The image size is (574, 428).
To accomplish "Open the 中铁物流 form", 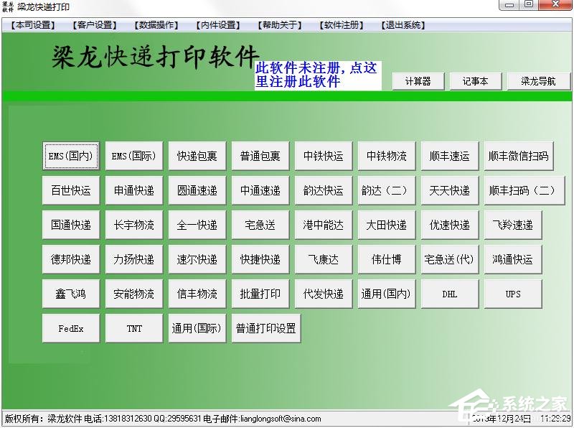I will 387,156.
